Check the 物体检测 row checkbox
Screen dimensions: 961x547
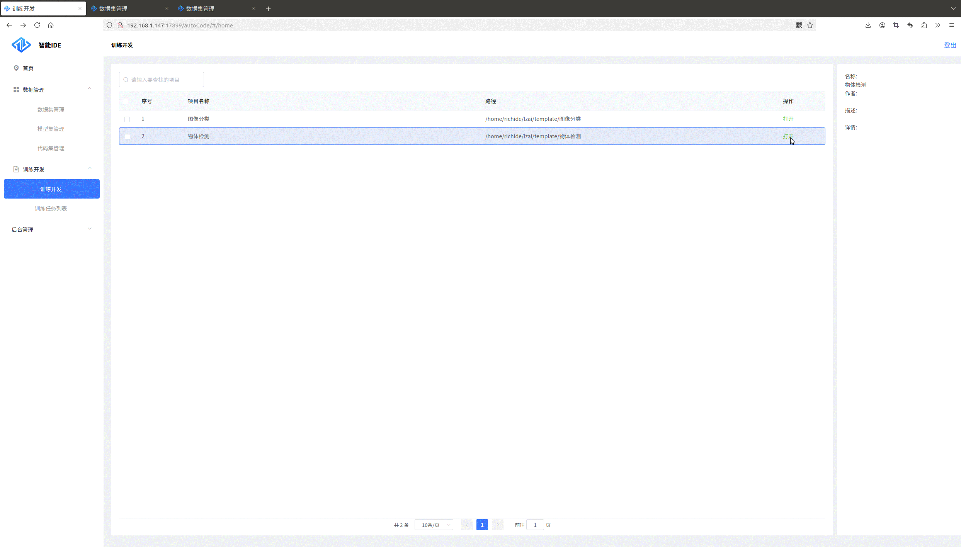[x=128, y=137]
